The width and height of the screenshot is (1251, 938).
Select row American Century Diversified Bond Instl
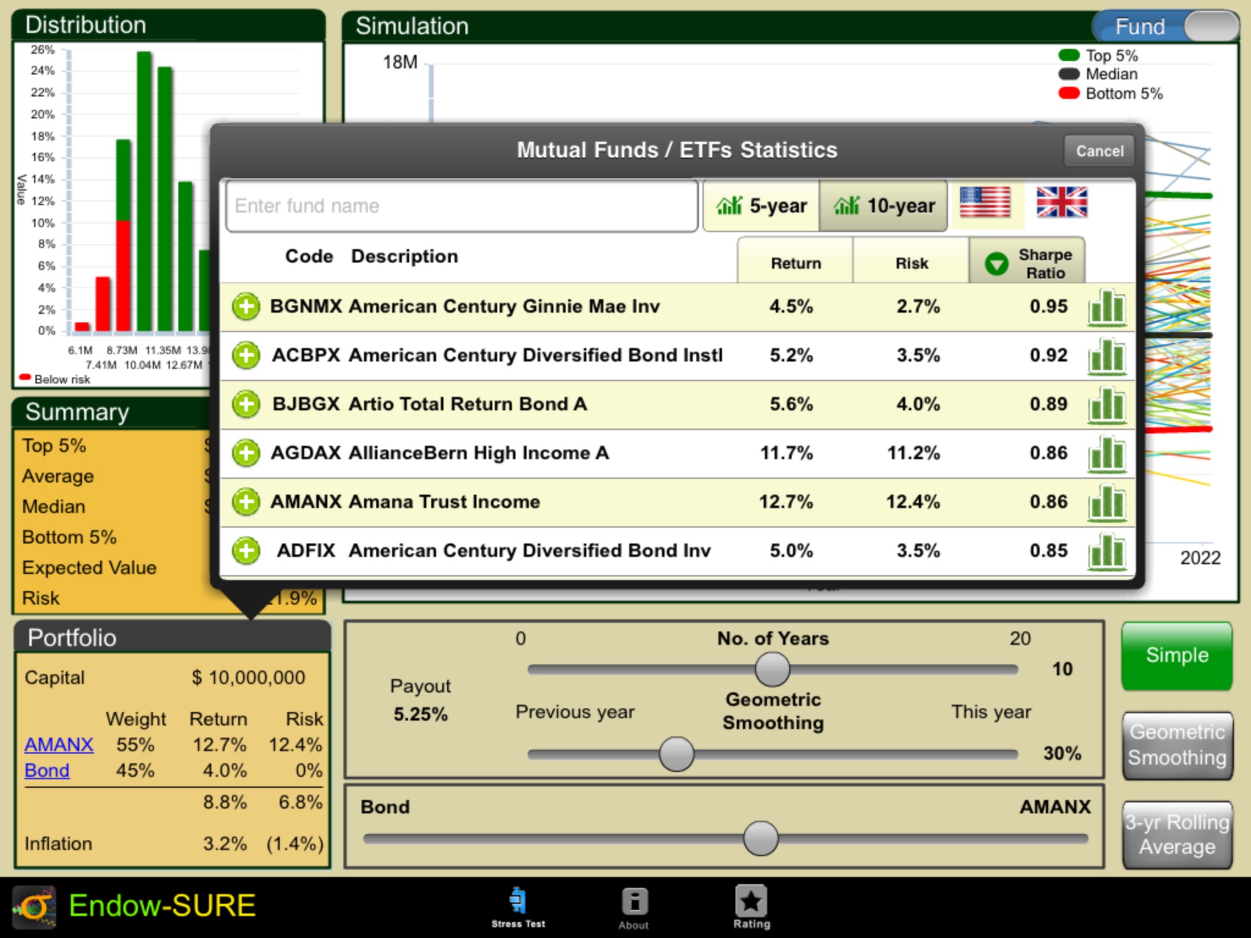(x=677, y=355)
